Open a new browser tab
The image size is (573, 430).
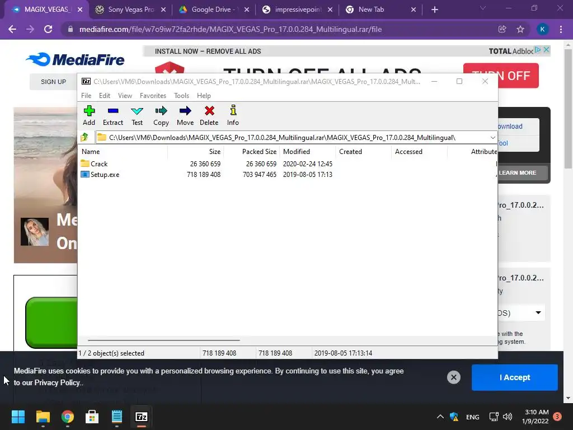click(434, 10)
